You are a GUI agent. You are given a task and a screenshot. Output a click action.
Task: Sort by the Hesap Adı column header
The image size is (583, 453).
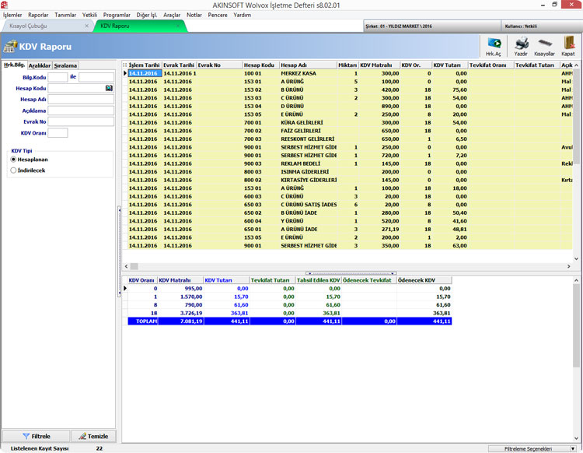coord(309,65)
